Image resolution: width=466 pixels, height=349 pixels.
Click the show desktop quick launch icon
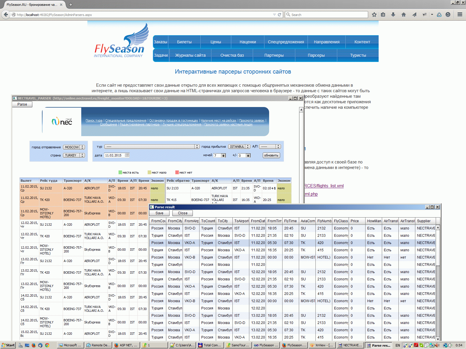tap(27, 345)
